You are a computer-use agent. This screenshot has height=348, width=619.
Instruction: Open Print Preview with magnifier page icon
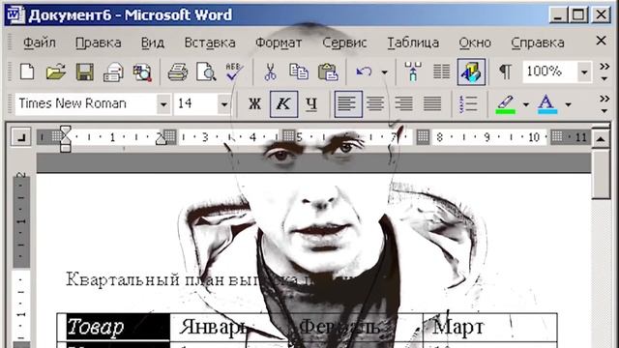click(x=206, y=72)
